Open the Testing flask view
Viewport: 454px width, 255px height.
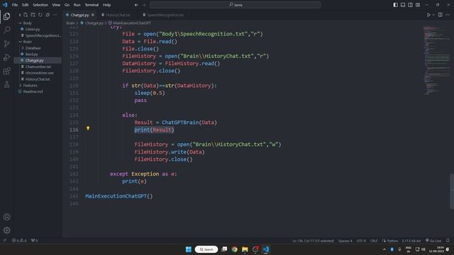pos(6,84)
